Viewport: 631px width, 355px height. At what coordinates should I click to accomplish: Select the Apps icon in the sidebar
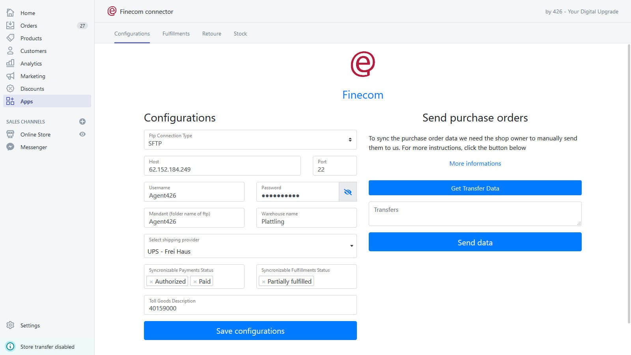click(10, 101)
